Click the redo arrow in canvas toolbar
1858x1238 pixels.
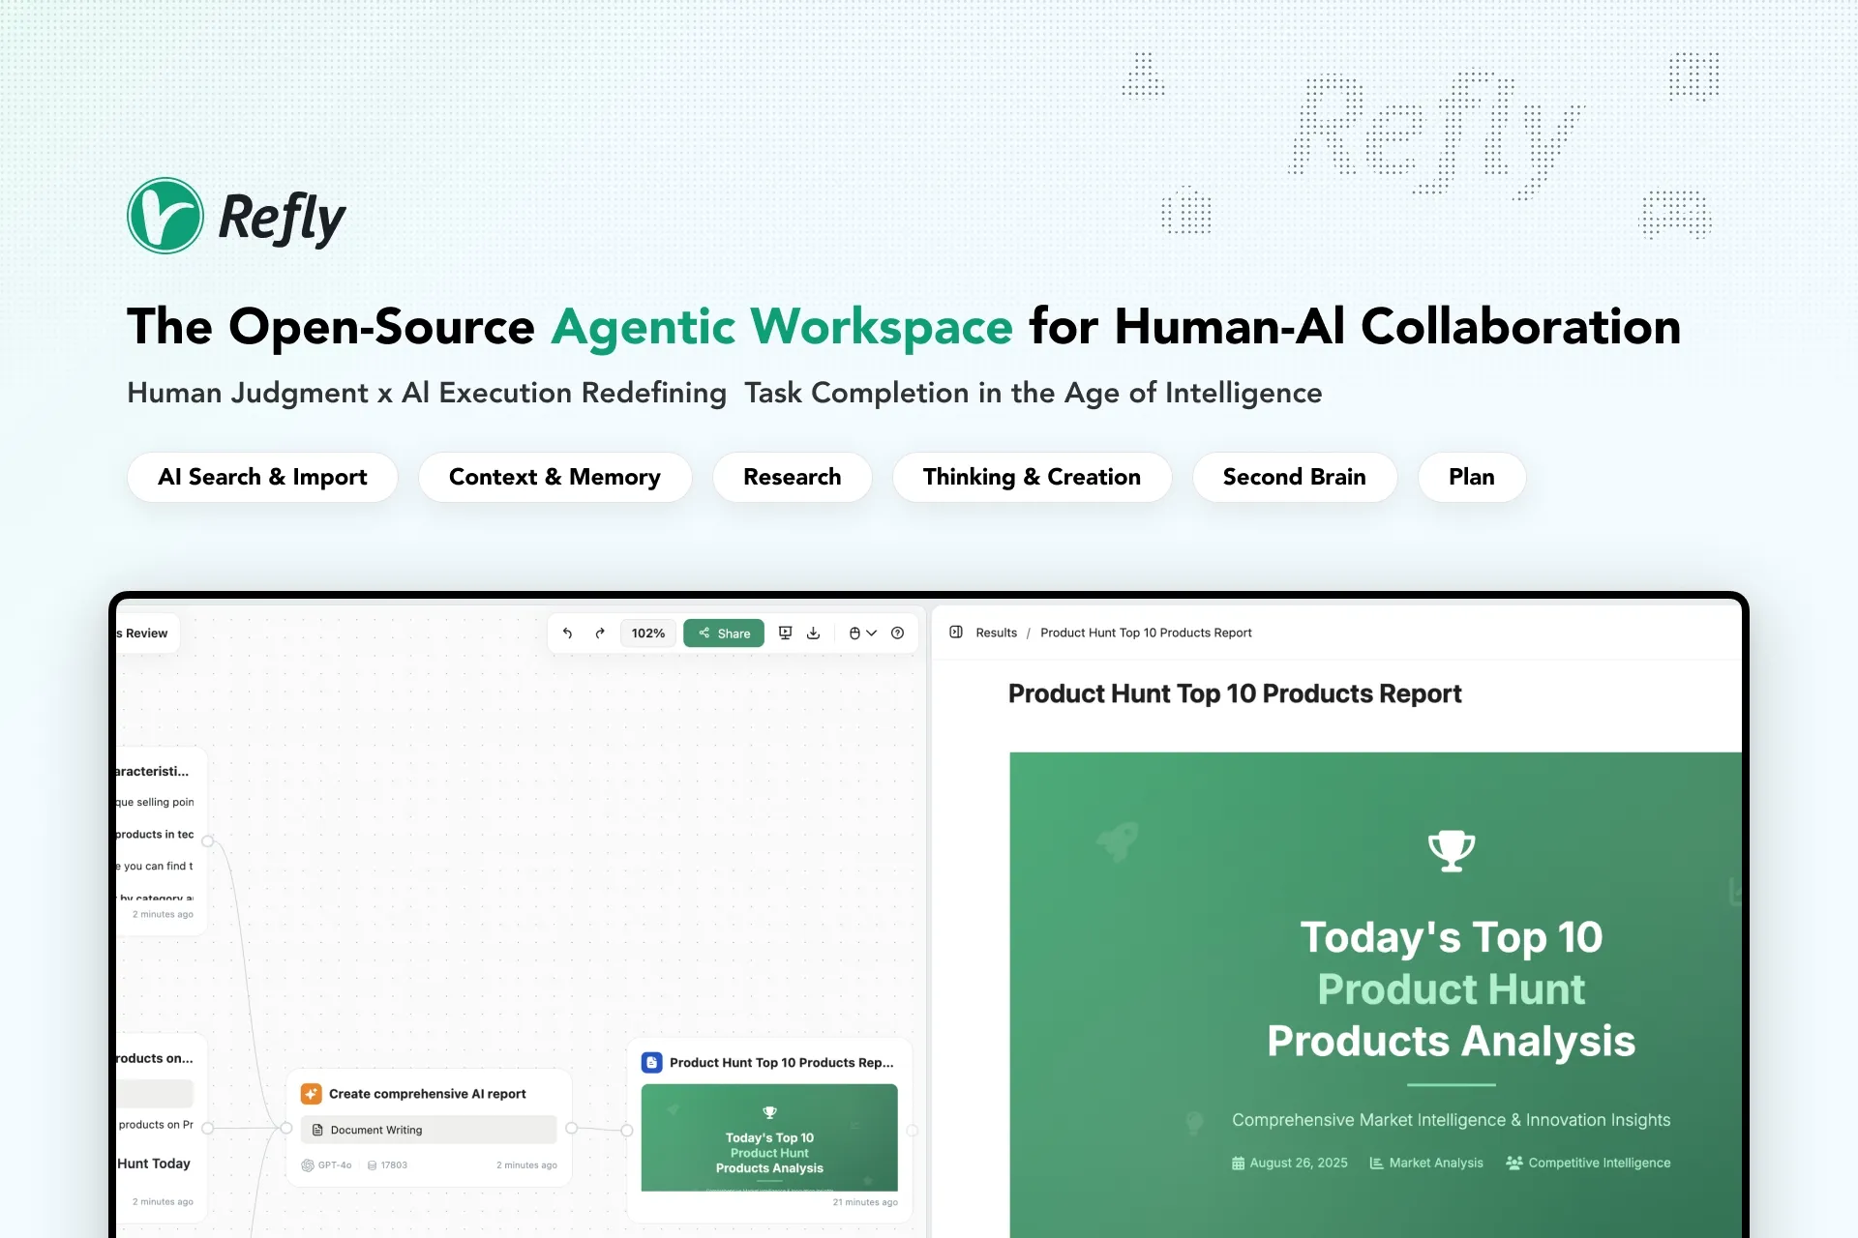click(600, 634)
